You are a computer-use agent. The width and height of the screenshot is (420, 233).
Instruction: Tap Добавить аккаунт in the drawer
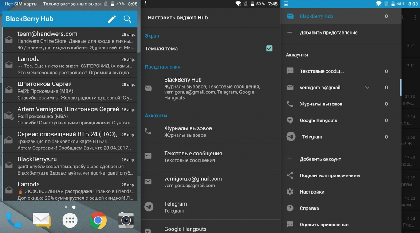pos(341,159)
